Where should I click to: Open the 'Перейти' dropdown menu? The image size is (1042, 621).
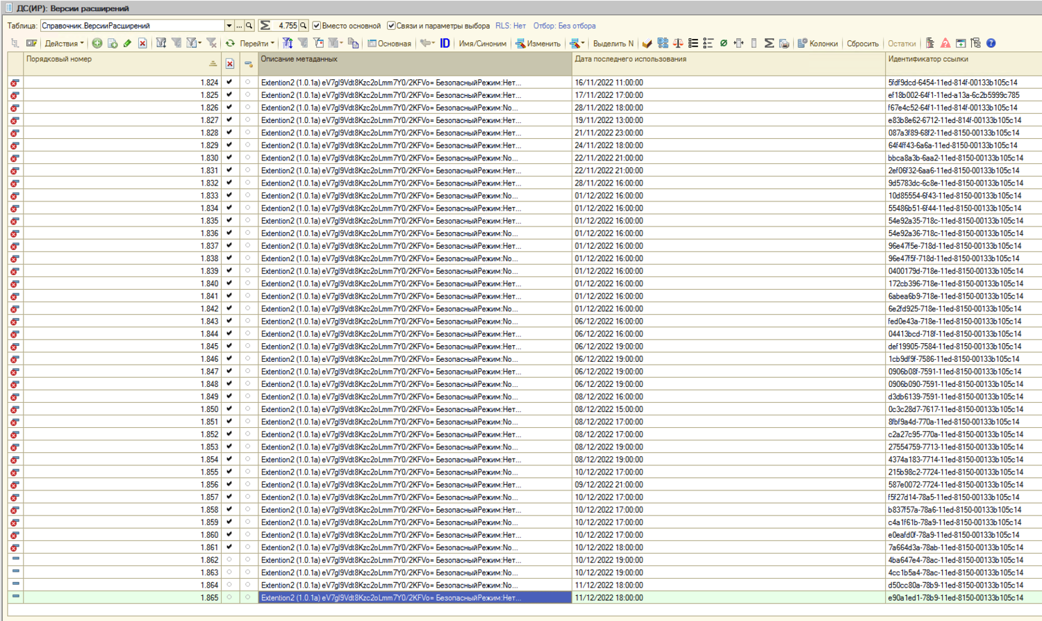pyautogui.click(x=256, y=43)
